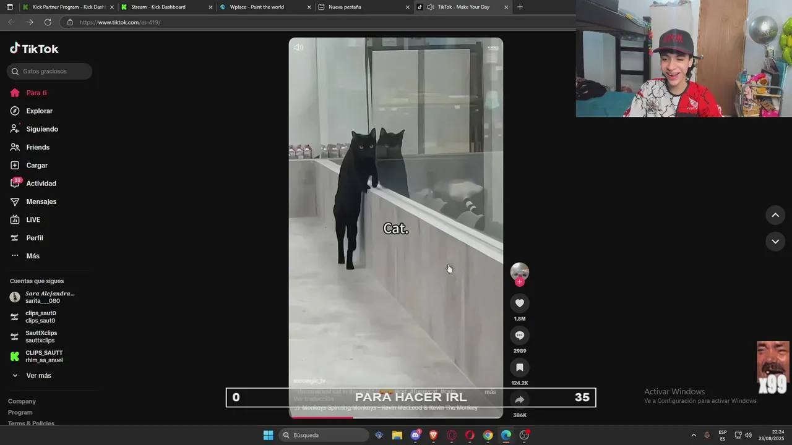Show hidden system tray icons
792x445 pixels.
click(694, 435)
